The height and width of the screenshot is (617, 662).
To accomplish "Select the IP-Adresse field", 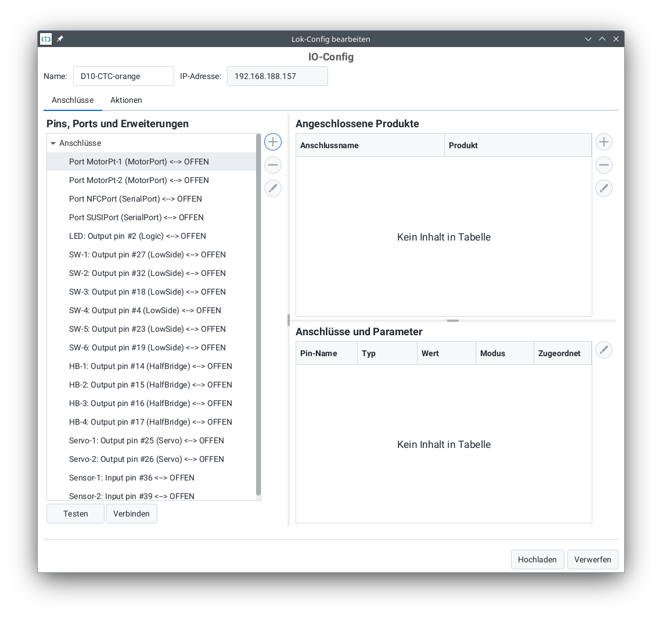I will 277,76.
